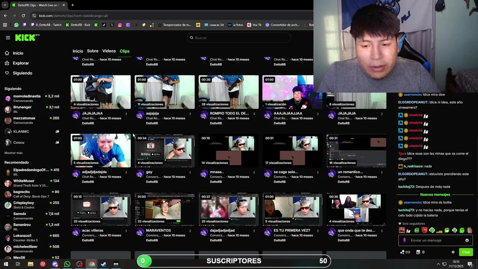Open chat settings gear
Screen dimensions: 478x269
point(453,252)
